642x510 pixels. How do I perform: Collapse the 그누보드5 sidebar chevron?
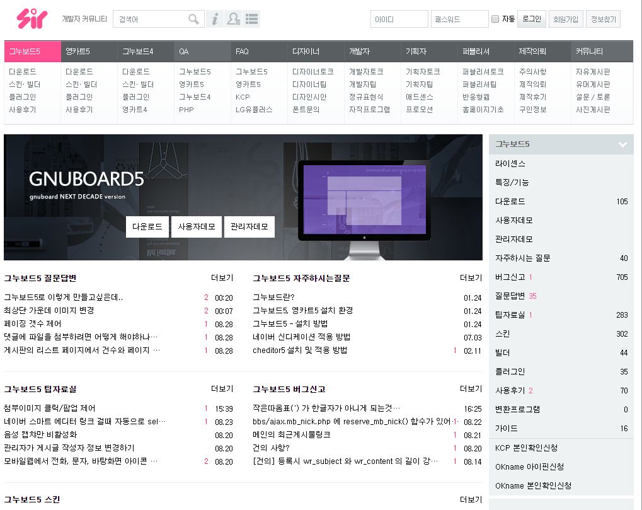pyautogui.click(x=622, y=144)
